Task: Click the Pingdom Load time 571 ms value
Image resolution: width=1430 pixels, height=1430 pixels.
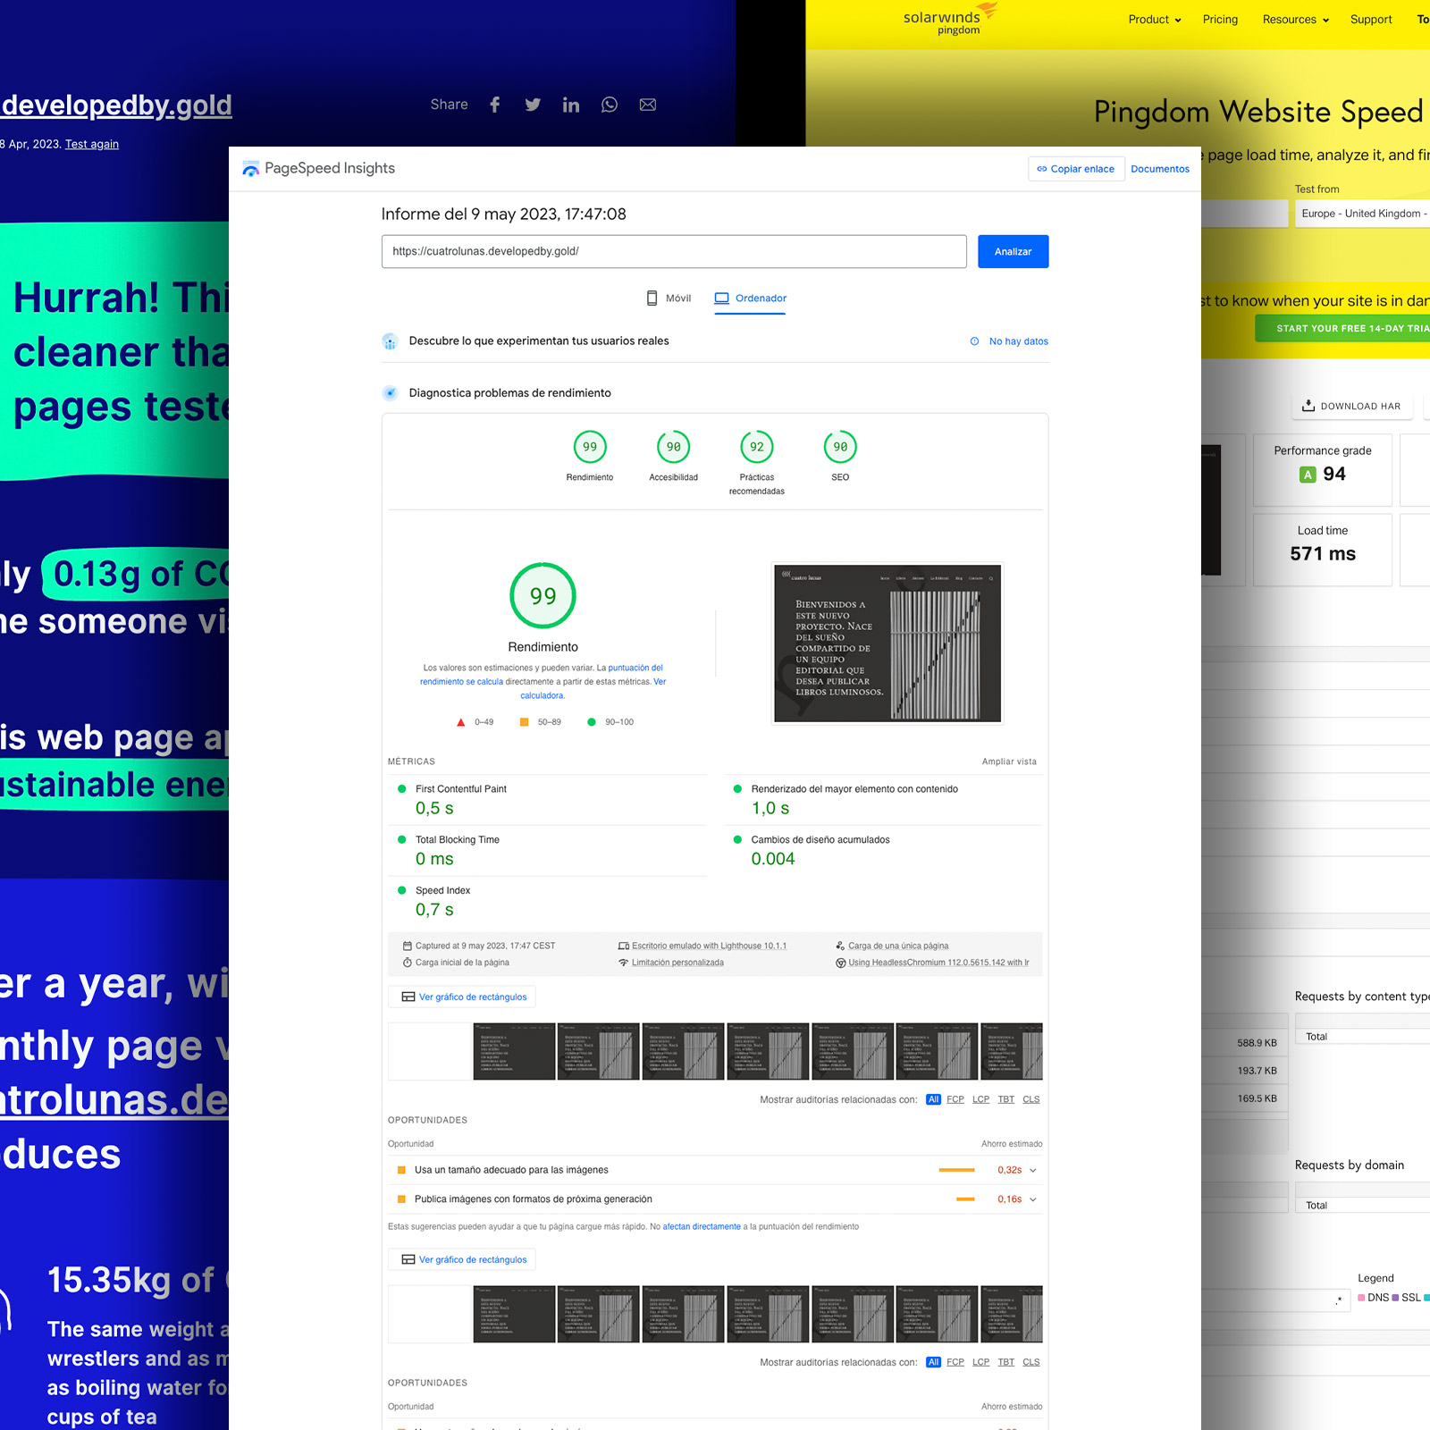Action: tap(1323, 553)
